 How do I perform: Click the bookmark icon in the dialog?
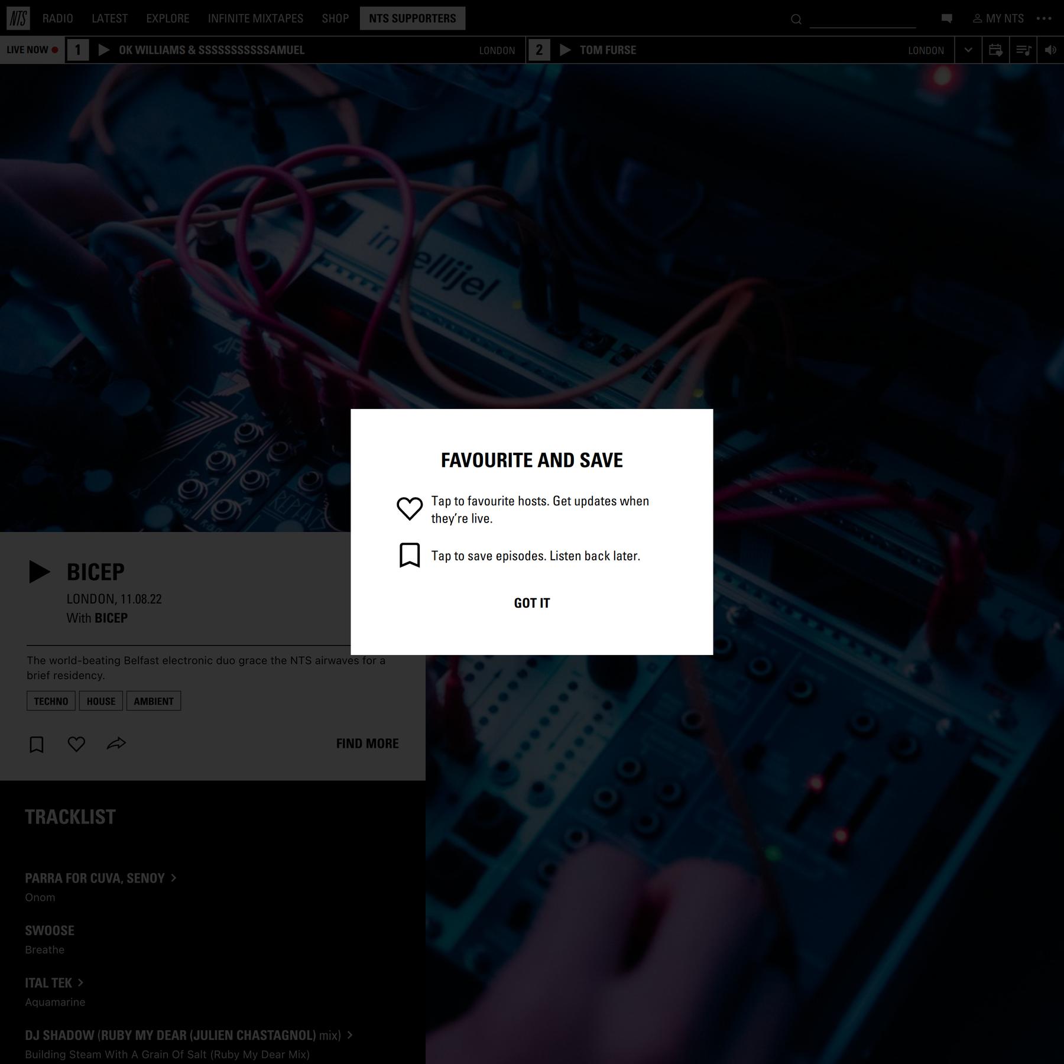coord(410,556)
